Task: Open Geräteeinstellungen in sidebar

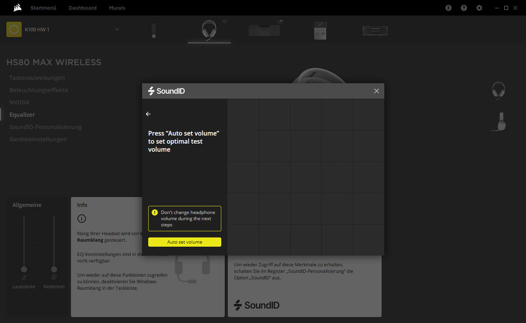Action: point(38,139)
